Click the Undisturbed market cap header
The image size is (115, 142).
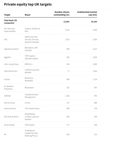tap(87, 13)
